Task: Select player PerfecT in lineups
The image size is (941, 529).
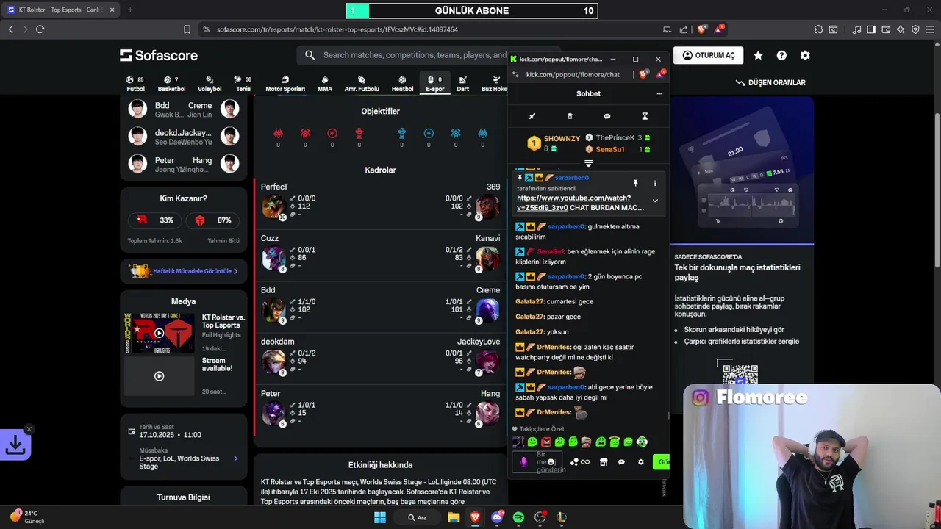Action: (274, 187)
